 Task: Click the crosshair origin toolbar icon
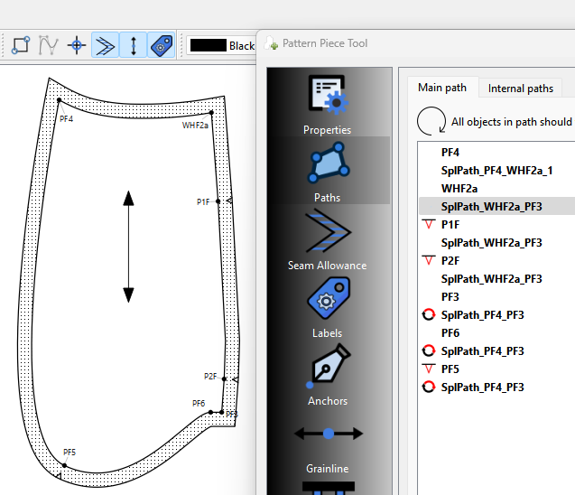click(x=78, y=45)
